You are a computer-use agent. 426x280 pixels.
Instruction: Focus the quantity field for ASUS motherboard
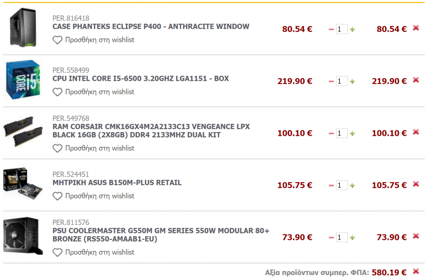(x=342, y=185)
